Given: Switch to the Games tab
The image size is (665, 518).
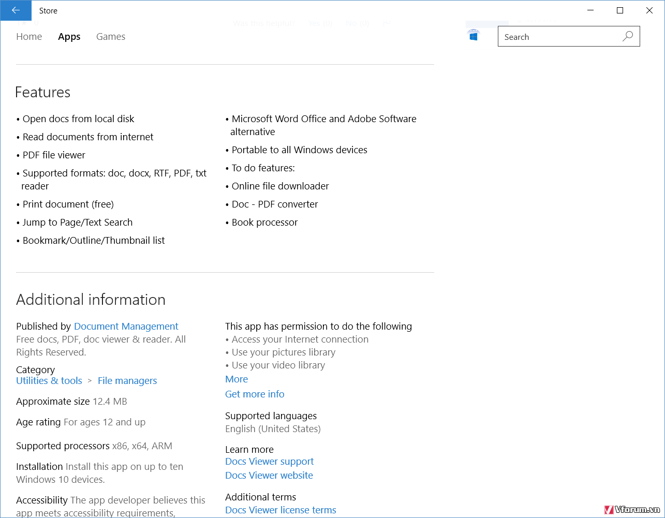Looking at the screenshot, I should [x=111, y=37].
